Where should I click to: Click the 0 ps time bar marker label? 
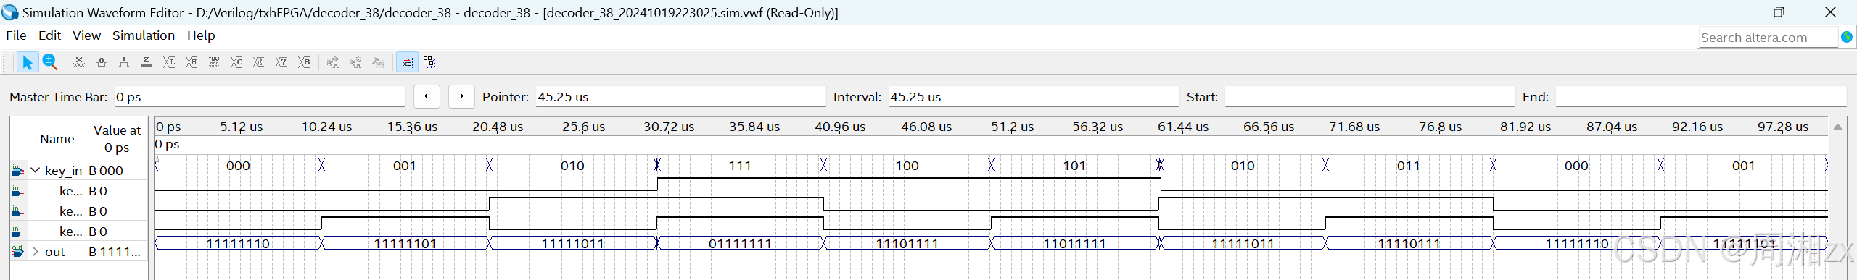[x=168, y=144]
